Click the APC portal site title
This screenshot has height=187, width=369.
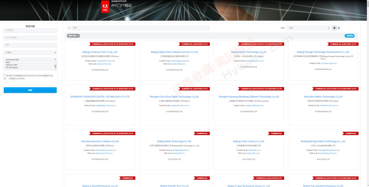coord(121,5)
